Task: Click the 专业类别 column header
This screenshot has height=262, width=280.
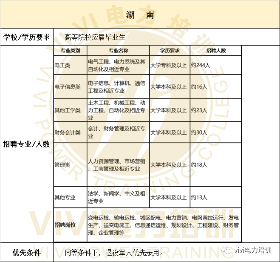Action: (71, 51)
